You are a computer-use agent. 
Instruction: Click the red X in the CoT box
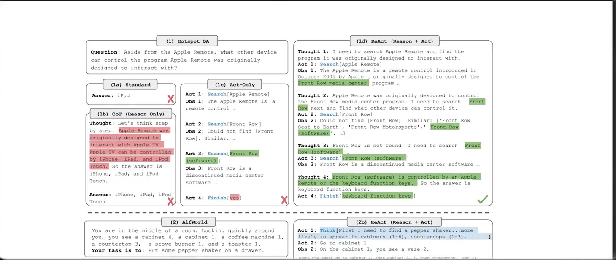click(170, 201)
